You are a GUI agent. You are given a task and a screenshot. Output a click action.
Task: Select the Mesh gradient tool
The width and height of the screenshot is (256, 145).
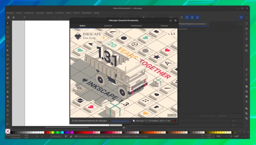[8, 83]
